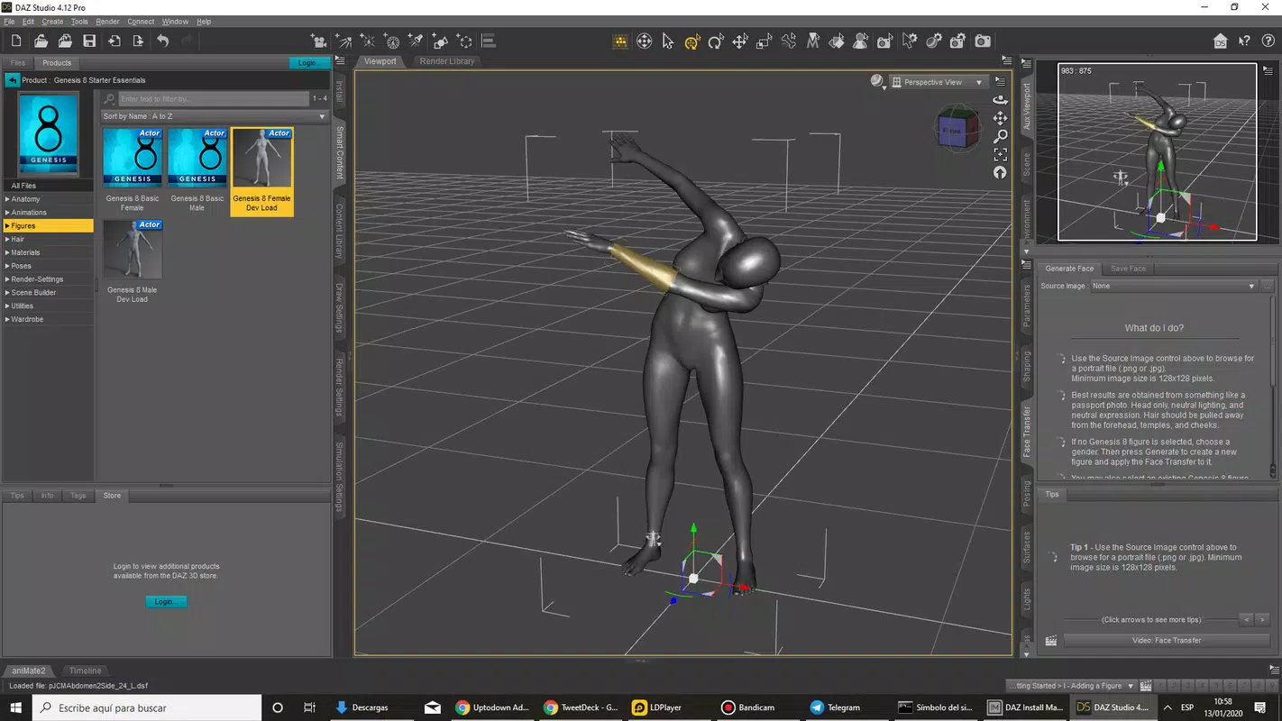Click the Open File folder icon

tap(41, 41)
